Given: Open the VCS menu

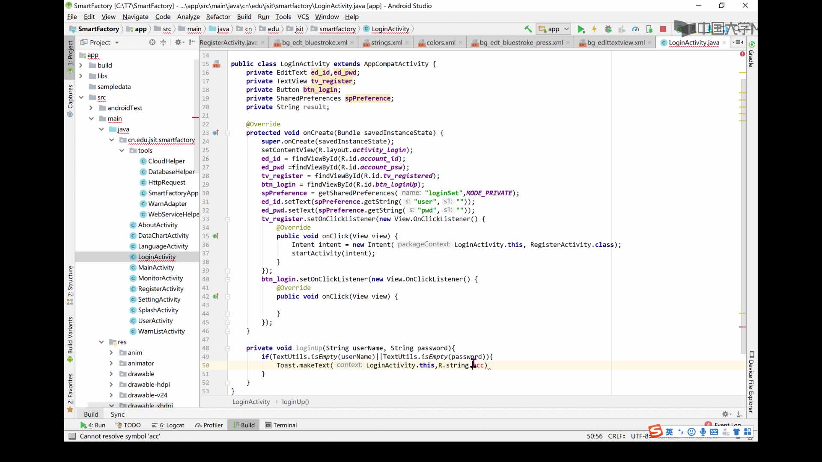Looking at the screenshot, I should coord(303,17).
